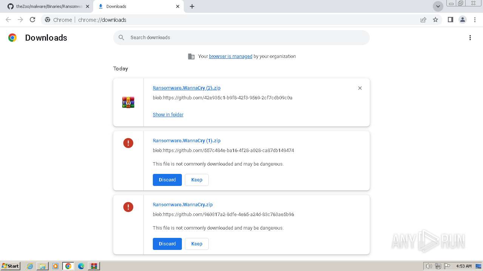Click the search magnifier icon
This screenshot has height=271, width=483.
click(121, 38)
